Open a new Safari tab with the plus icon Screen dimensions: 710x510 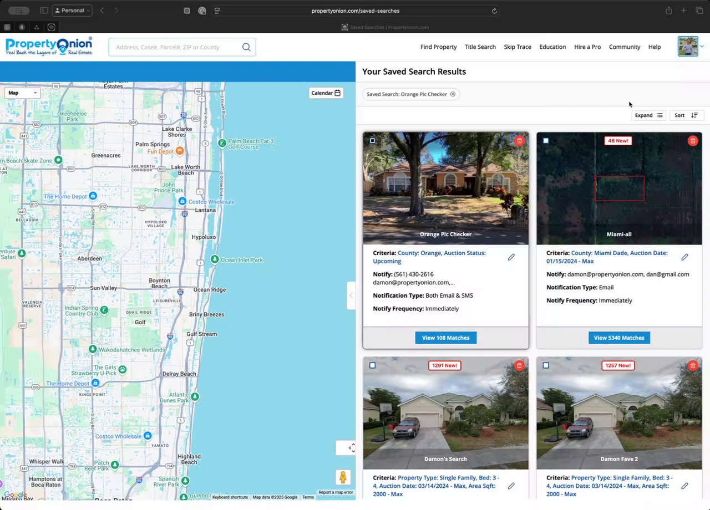(684, 11)
